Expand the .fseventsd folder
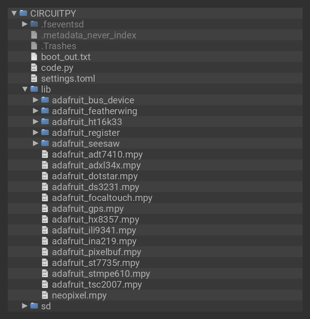The width and height of the screenshot is (310, 319). click(25, 24)
